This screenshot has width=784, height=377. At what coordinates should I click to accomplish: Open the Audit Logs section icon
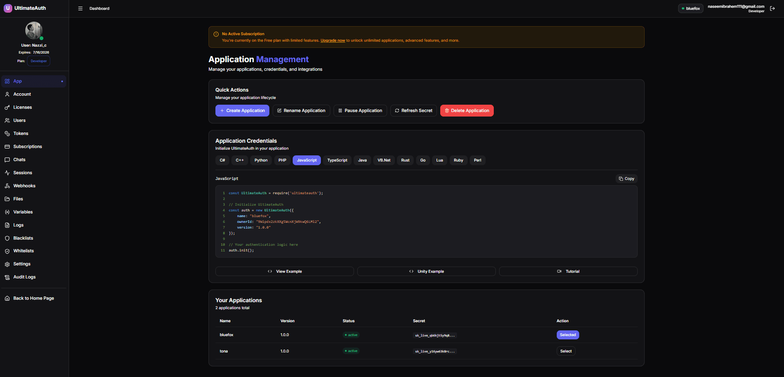click(x=7, y=277)
